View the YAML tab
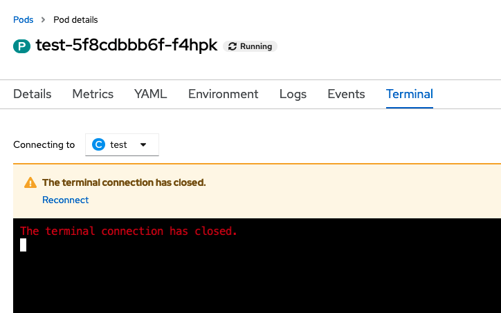 click(x=151, y=94)
